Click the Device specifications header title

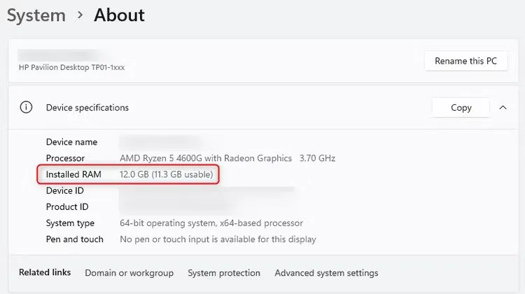[x=87, y=108]
